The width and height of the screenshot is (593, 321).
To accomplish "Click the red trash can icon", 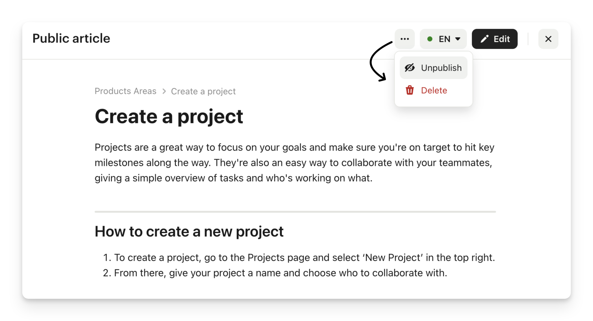I will pos(410,90).
